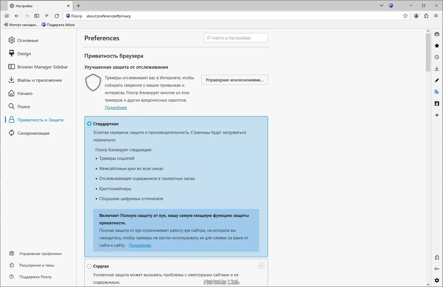This screenshot has height=287, width=443.
Task: Open the sidebar settings gear icon
Action: (437, 280)
